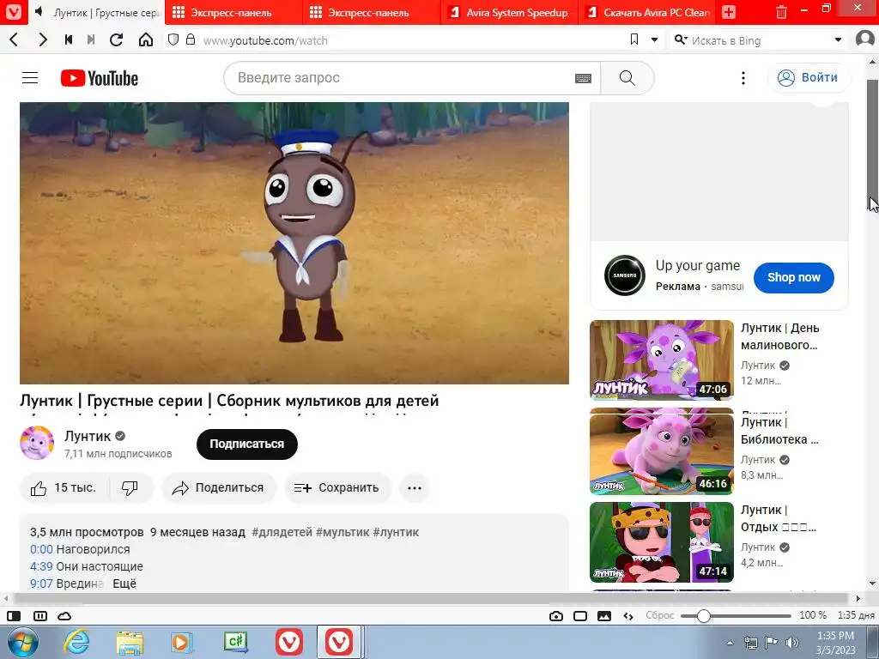Open YouTube settings three-dot menu
The width and height of the screenshot is (879, 659).
pos(743,78)
